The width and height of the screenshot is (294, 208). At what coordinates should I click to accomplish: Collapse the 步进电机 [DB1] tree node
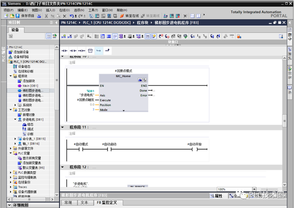pyautogui.click(x=15, y=119)
